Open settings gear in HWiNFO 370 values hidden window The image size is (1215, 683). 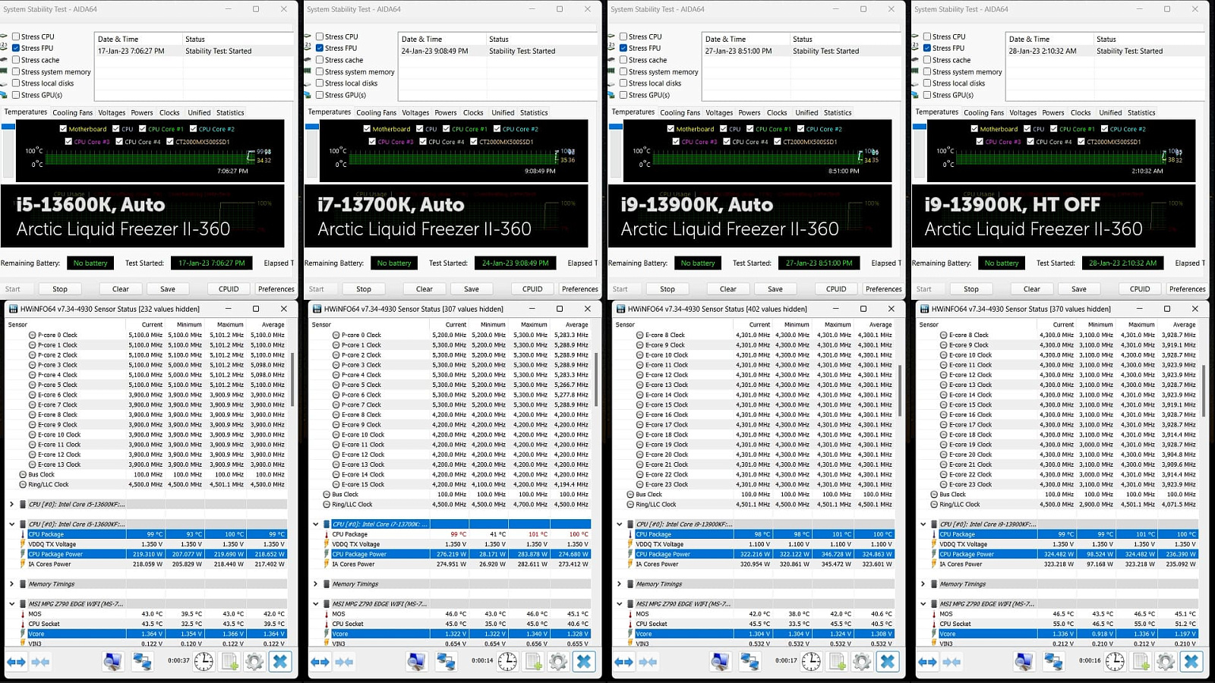click(1166, 662)
